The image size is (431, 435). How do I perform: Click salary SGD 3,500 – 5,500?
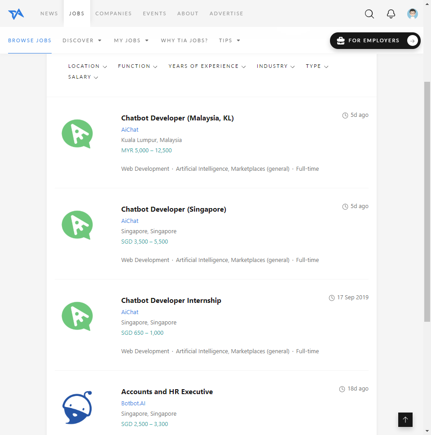click(x=145, y=242)
